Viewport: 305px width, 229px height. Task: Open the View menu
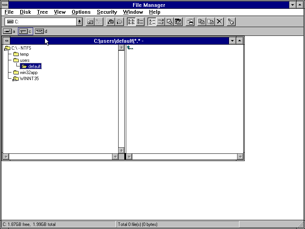(x=60, y=12)
